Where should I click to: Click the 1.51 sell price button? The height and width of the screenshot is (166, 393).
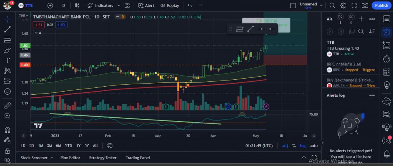pyautogui.click(x=39, y=25)
